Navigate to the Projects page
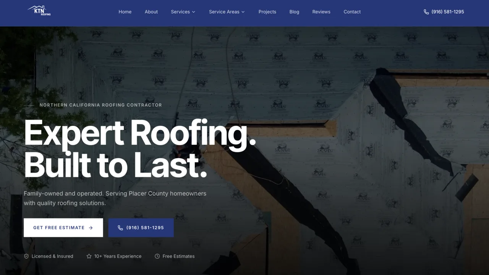The image size is (489, 275). tap(267, 12)
